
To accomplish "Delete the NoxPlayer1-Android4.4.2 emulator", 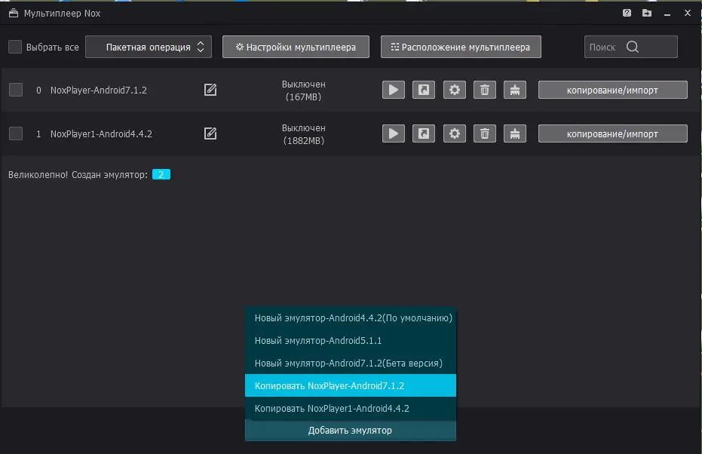I will 484,133.
